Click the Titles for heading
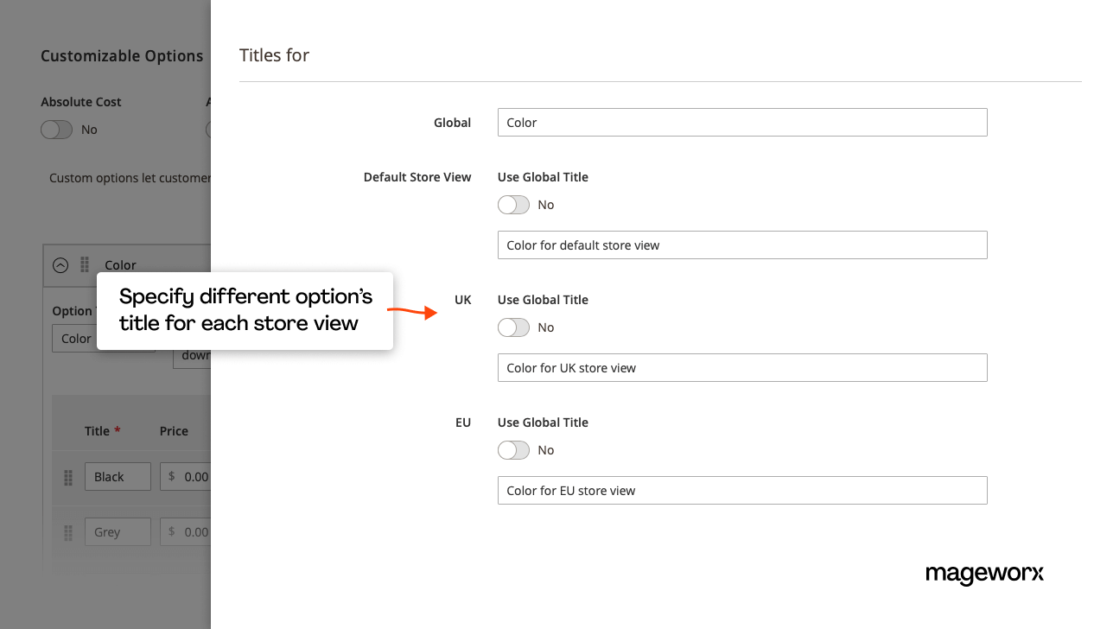Image resolution: width=1113 pixels, height=629 pixels. [x=274, y=54]
